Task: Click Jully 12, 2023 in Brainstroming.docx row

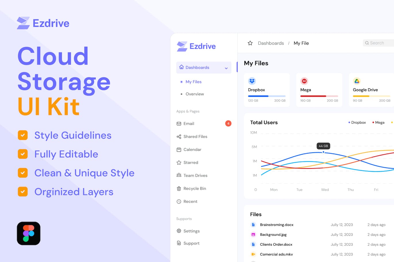Action: (342, 225)
